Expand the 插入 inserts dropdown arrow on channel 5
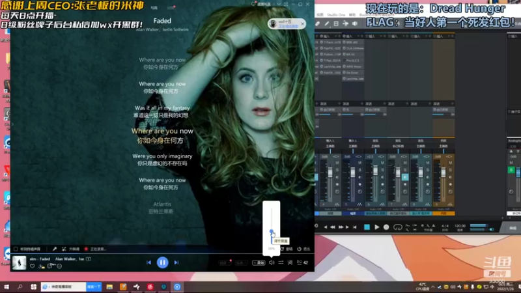521x293 pixels. (358, 36)
